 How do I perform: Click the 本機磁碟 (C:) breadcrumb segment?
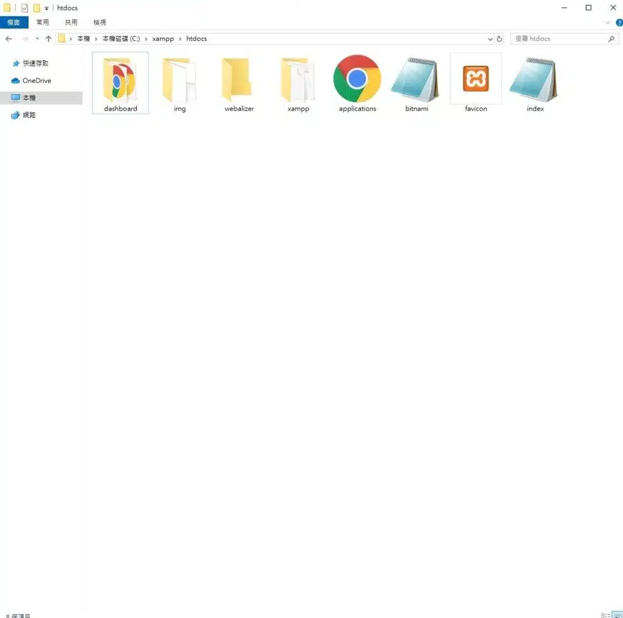click(121, 38)
